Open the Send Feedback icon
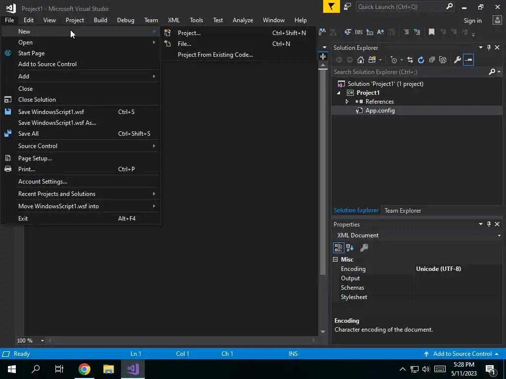 point(347,7)
